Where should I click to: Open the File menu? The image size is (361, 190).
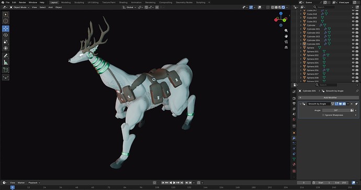(x=8, y=2)
